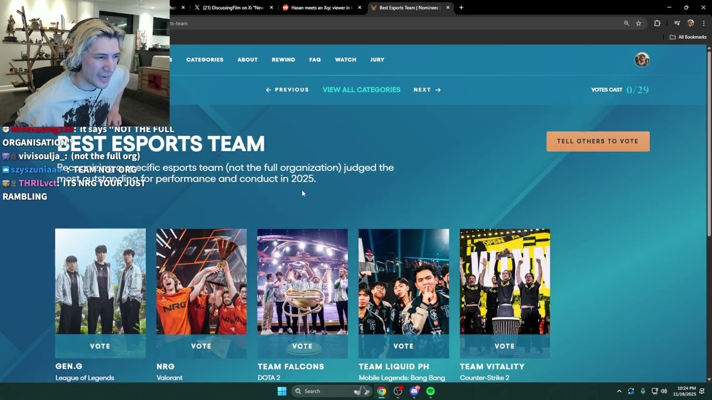Viewport: 712px width, 400px height.
Task: Open the Watch menu item
Action: (x=345, y=60)
